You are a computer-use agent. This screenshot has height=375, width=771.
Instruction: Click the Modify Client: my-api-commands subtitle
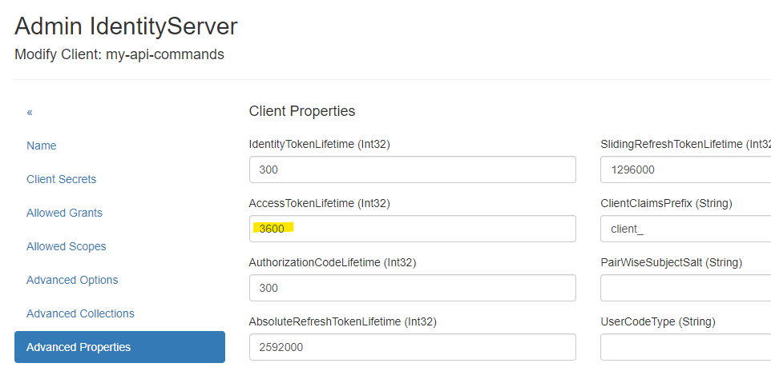tap(119, 54)
